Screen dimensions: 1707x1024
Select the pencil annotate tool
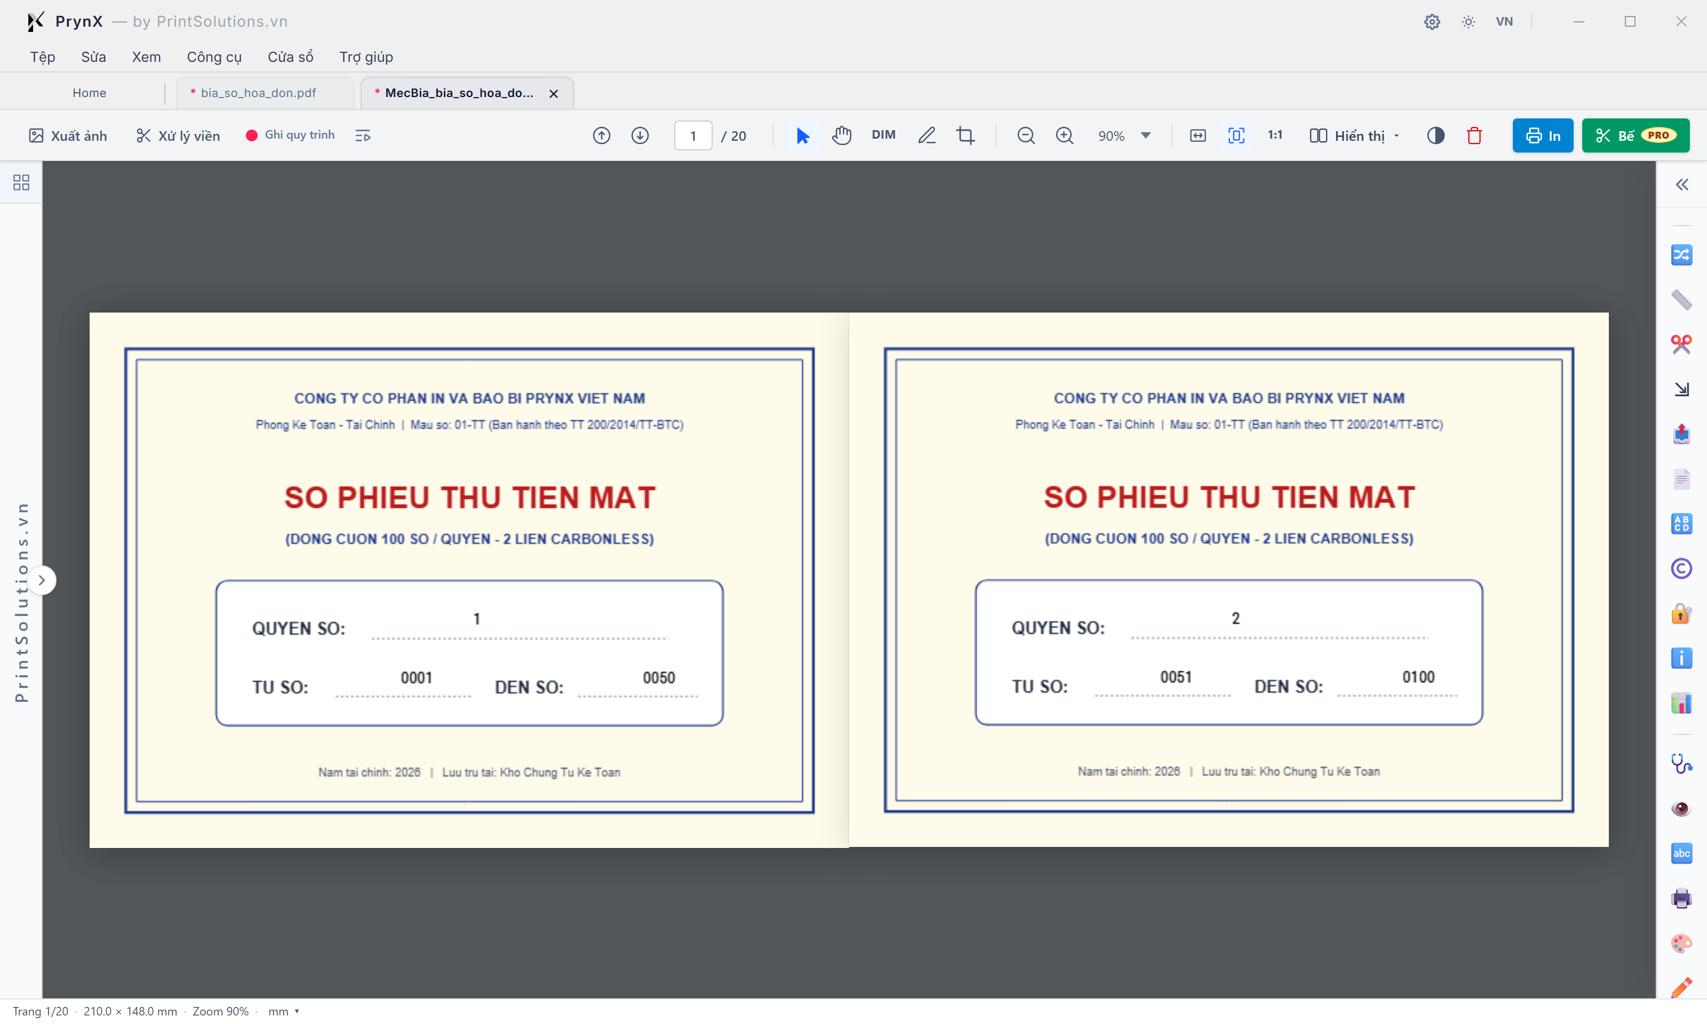pos(927,135)
